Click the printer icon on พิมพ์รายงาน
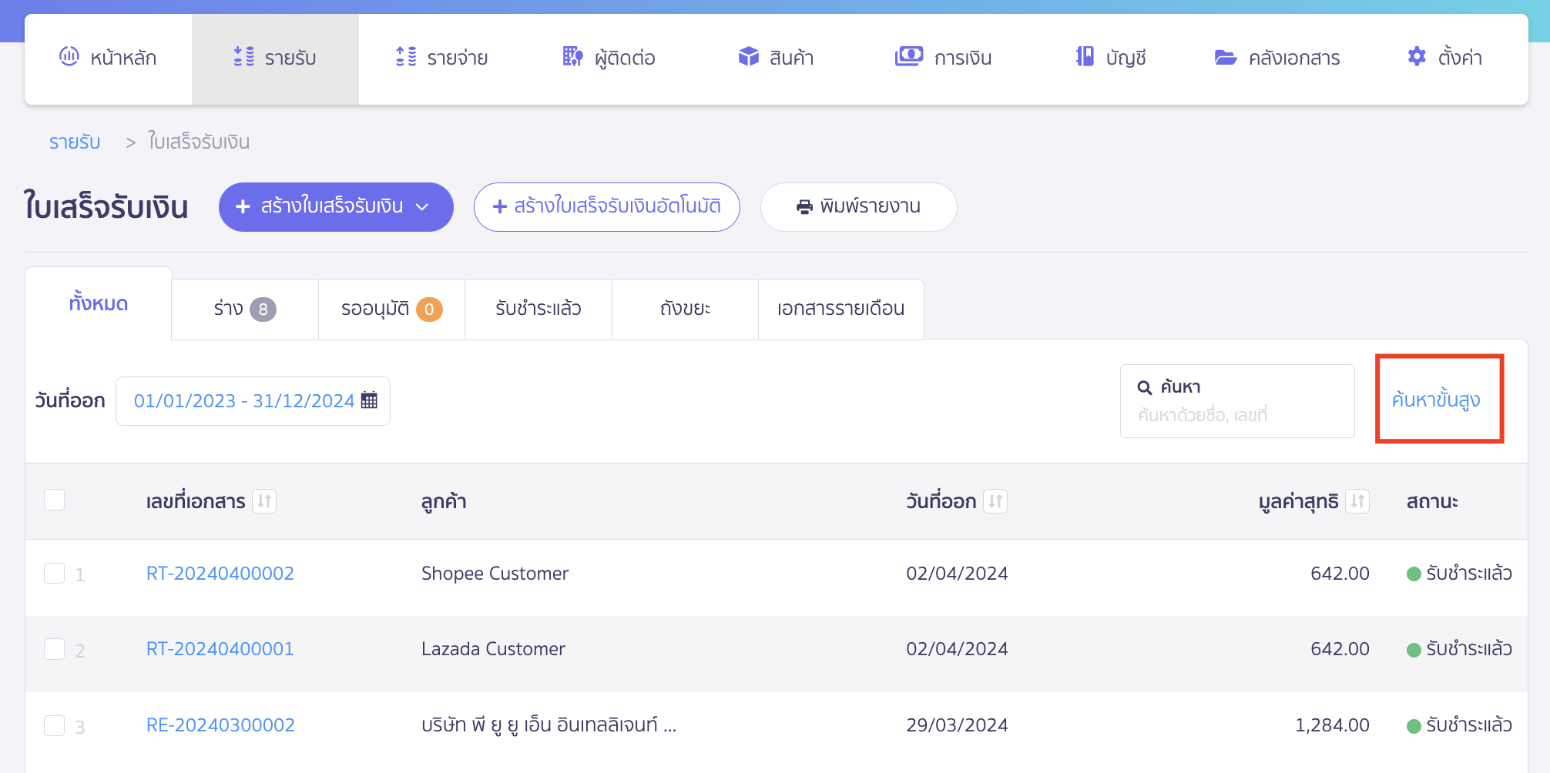The width and height of the screenshot is (1550, 773). click(x=804, y=207)
